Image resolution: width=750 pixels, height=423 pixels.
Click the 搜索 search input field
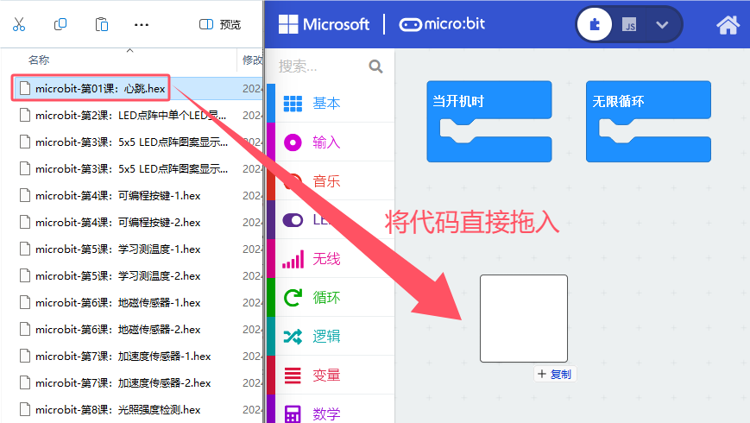pos(322,66)
